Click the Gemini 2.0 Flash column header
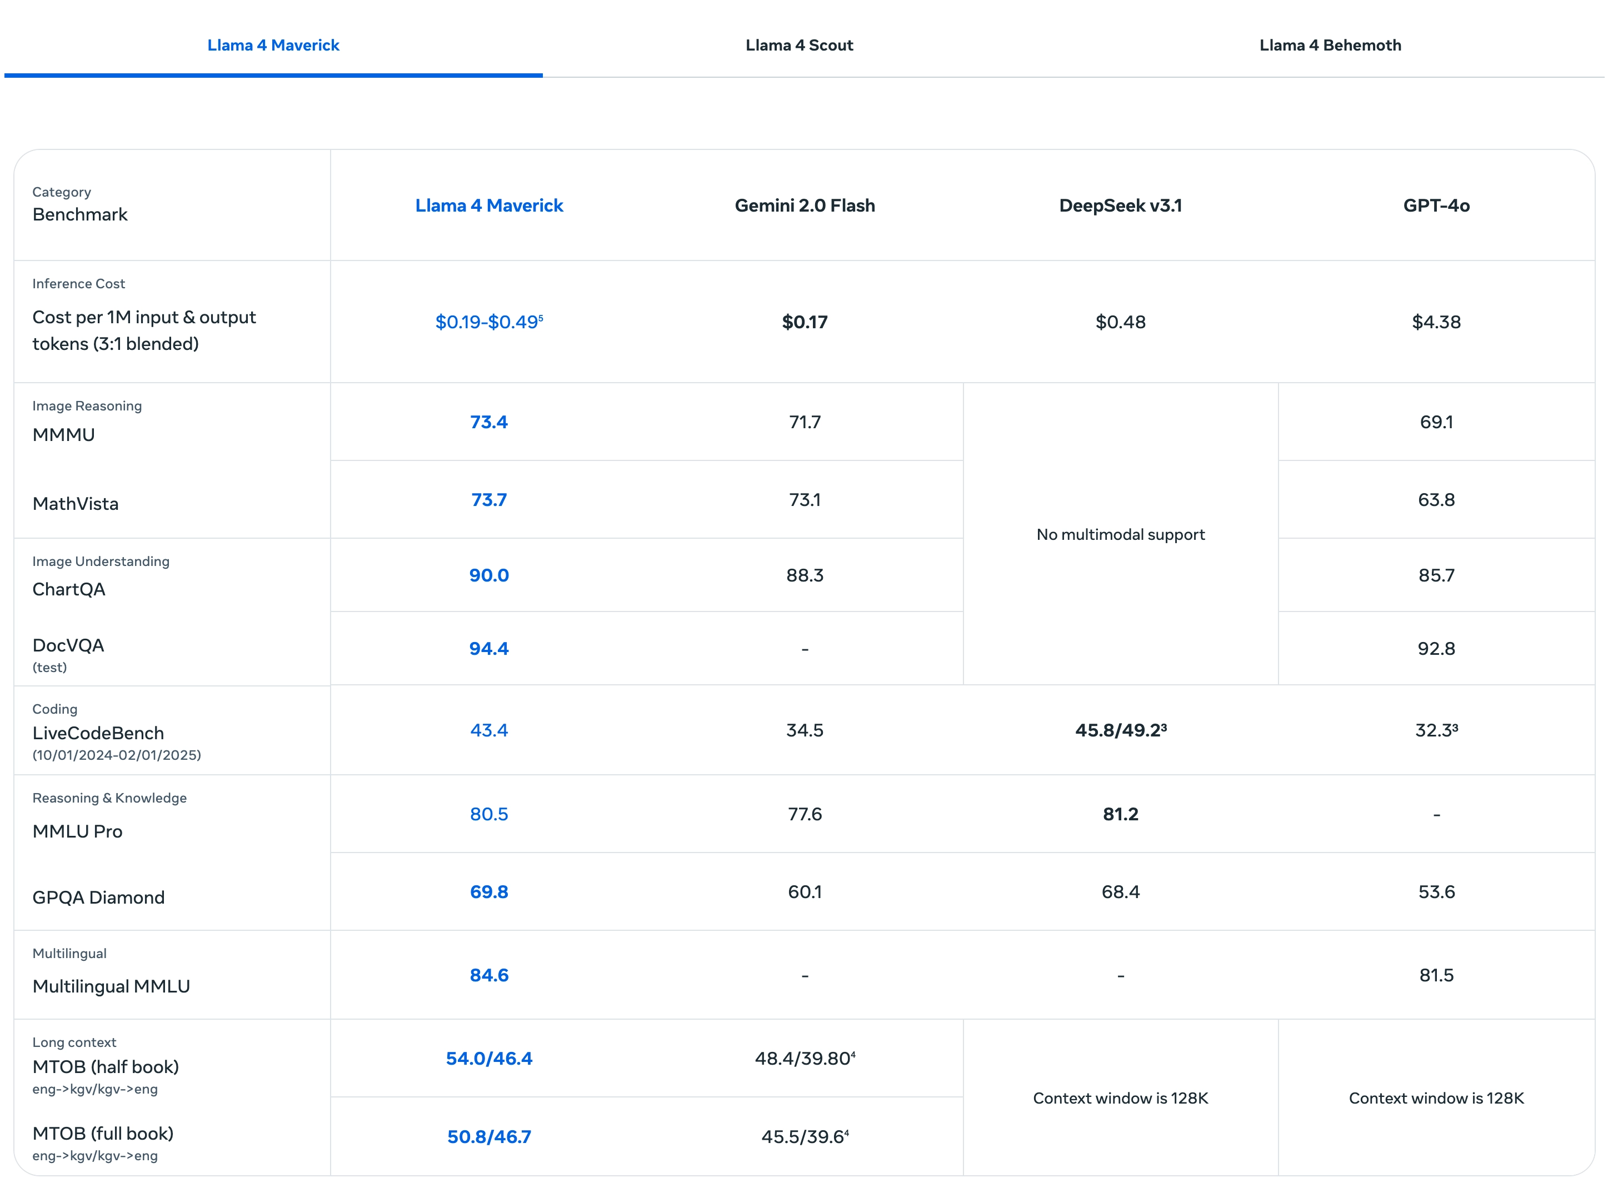This screenshot has width=1608, height=1183. 805,205
